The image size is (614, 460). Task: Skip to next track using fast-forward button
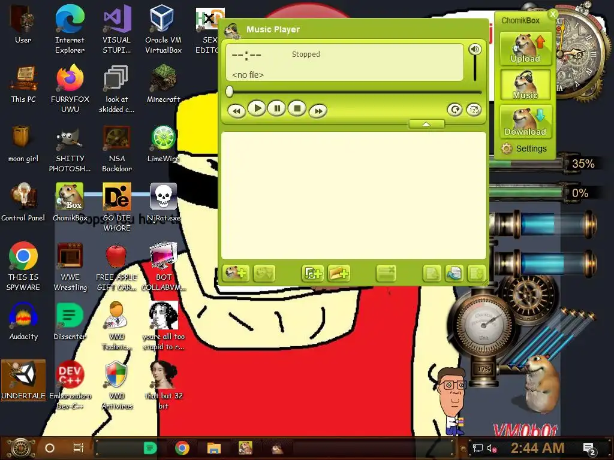pyautogui.click(x=318, y=111)
